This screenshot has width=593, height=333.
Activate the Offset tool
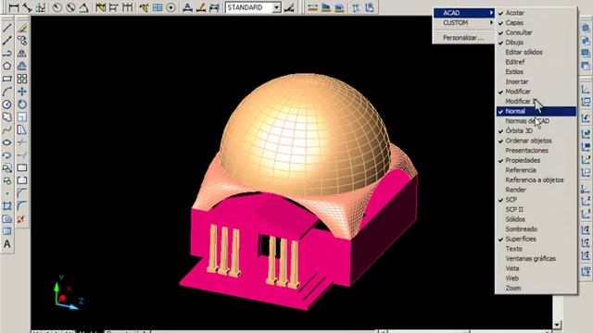[22, 66]
